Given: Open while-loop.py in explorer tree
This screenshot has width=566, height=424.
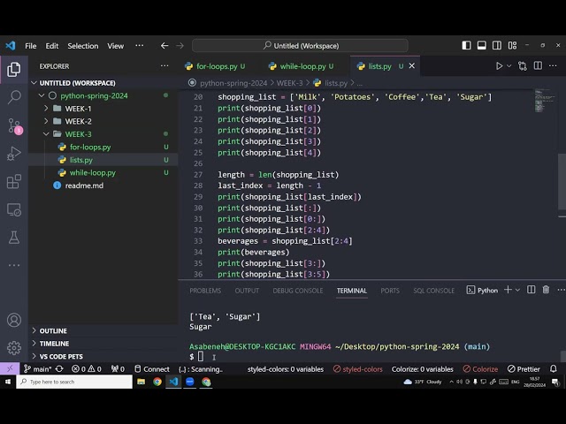Looking at the screenshot, I should [x=103, y=172].
